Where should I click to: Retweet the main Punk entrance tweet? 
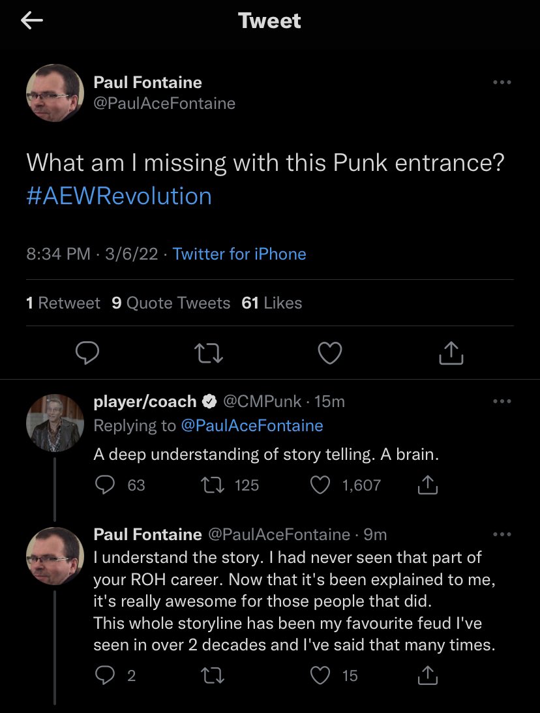coord(209,353)
